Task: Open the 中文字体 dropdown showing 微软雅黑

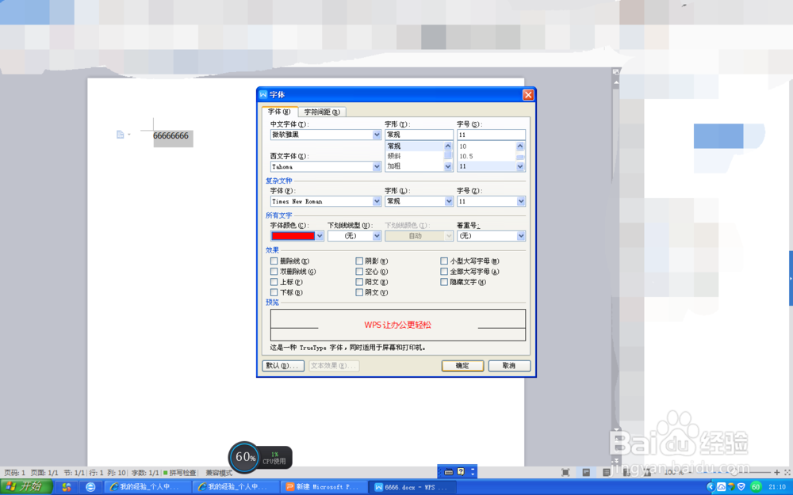Action: (326, 135)
